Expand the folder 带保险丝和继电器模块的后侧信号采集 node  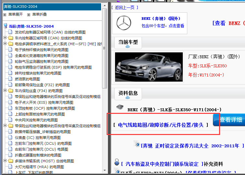(5, 126)
